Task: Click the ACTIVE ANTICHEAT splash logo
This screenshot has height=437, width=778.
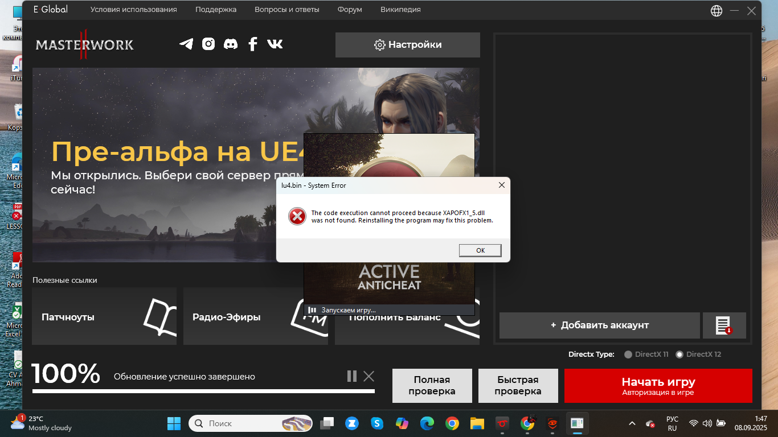Action: click(x=390, y=277)
